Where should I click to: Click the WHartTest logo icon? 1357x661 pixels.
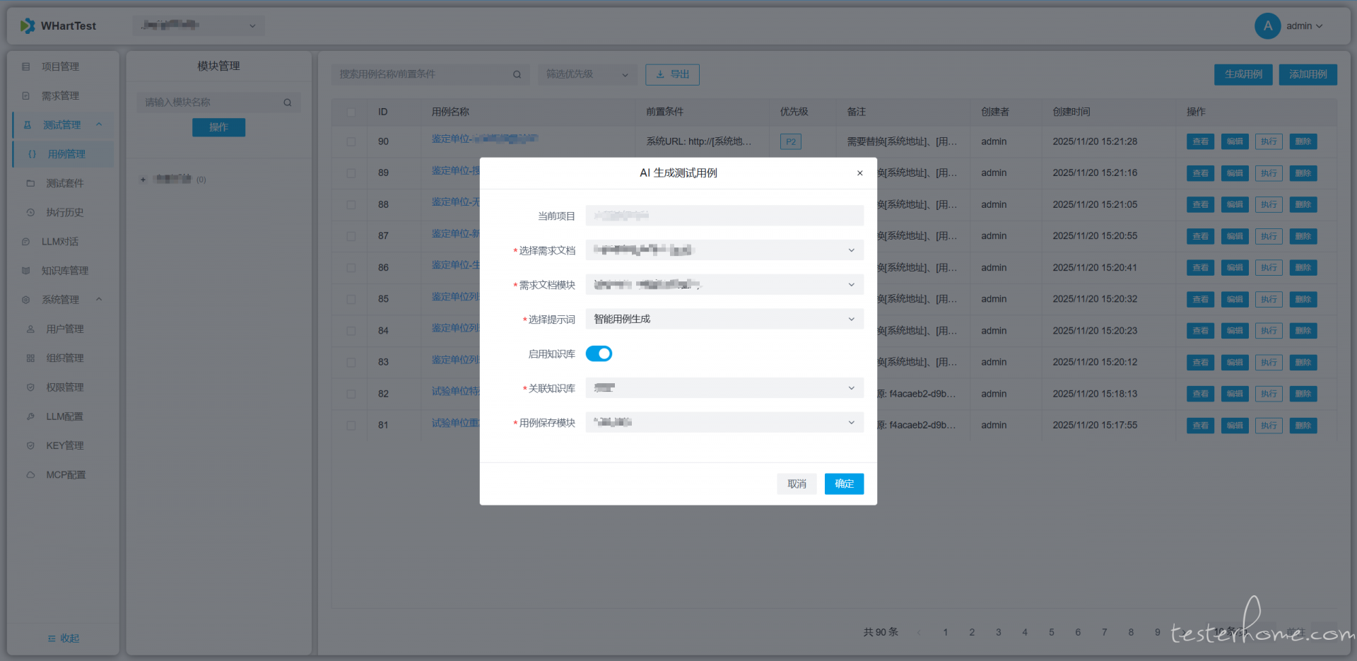[x=28, y=26]
